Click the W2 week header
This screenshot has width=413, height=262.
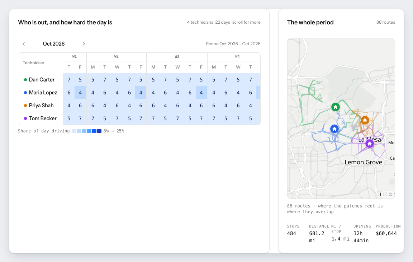click(117, 57)
